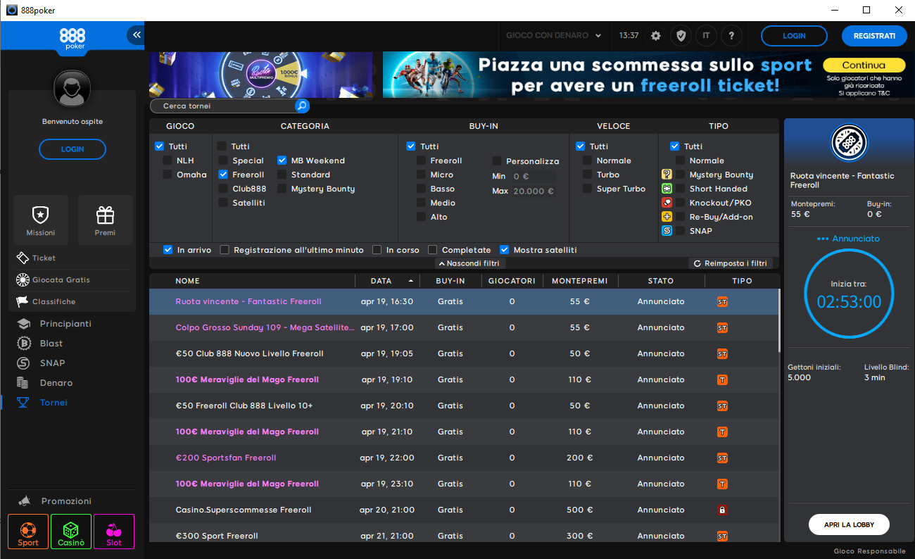Click the countdown timer ring
Image resolution: width=915 pixels, height=559 pixels.
849,294
